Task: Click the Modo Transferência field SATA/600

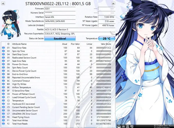Action: (60, 21)
